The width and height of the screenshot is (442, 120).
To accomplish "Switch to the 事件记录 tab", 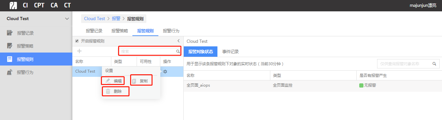I will (230, 52).
